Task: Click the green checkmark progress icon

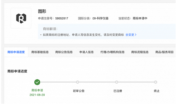Action: click(37, 82)
